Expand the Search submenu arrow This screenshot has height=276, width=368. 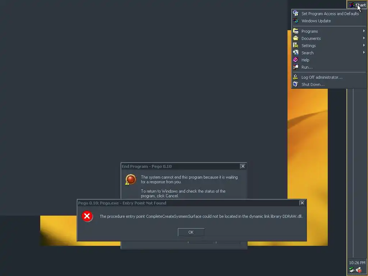pyautogui.click(x=364, y=52)
